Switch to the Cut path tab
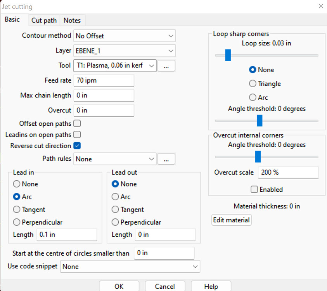 pyautogui.click(x=44, y=20)
